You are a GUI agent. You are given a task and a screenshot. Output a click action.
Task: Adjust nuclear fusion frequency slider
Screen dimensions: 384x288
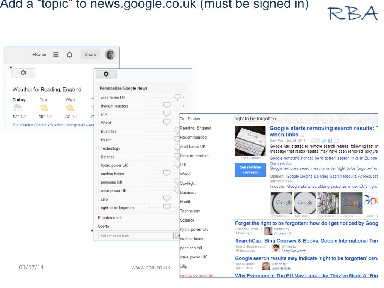pos(166,173)
